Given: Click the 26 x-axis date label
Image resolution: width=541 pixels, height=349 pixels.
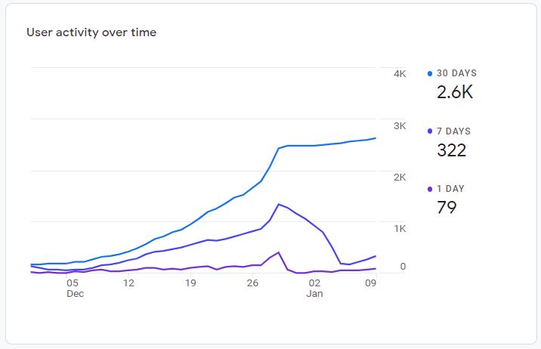Looking at the screenshot, I should coord(252,283).
